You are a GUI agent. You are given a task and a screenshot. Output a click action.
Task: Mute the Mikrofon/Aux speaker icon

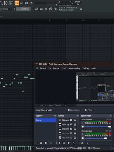tap(83, 127)
